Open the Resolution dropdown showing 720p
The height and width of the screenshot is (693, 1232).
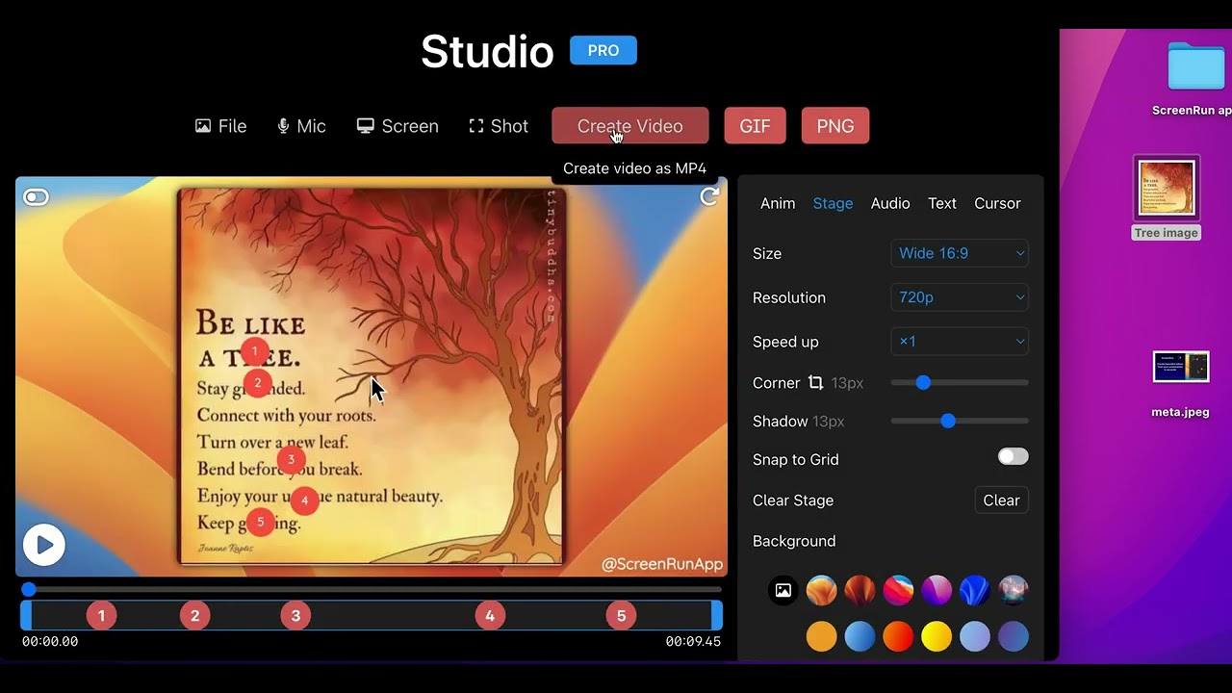960,297
